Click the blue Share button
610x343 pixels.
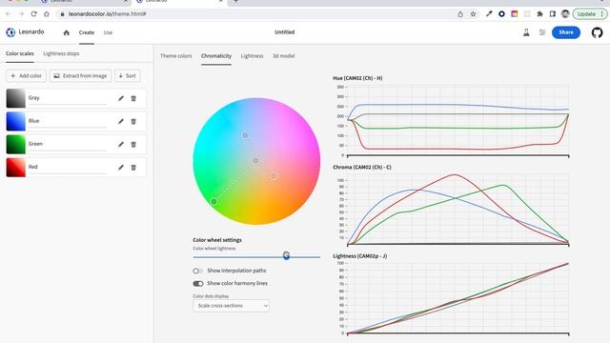(x=566, y=32)
